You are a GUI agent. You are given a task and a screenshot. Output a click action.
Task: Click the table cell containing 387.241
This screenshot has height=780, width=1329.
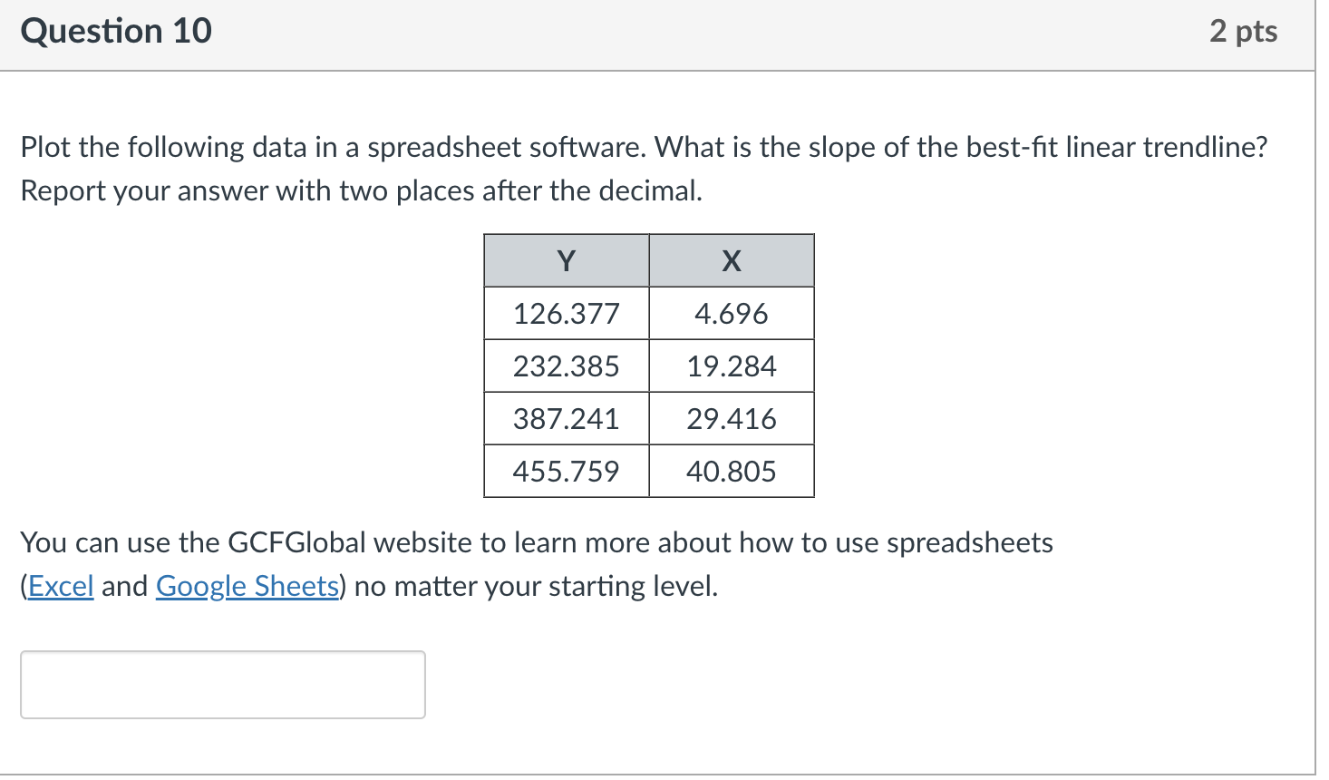566,418
